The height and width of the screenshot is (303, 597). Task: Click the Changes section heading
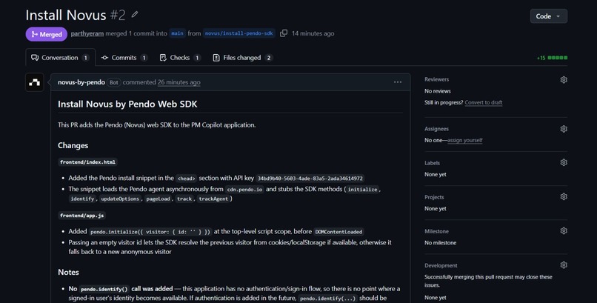pyautogui.click(x=73, y=145)
